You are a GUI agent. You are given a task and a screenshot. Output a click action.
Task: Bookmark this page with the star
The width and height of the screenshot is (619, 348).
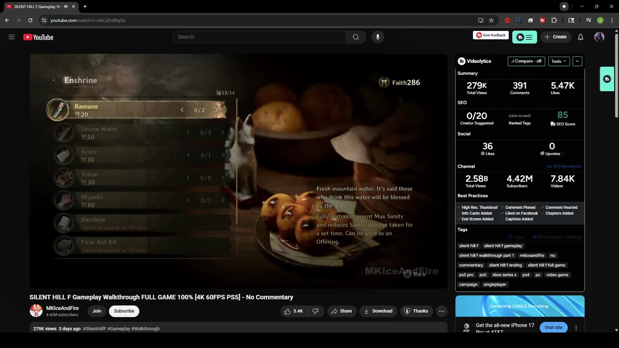491,20
